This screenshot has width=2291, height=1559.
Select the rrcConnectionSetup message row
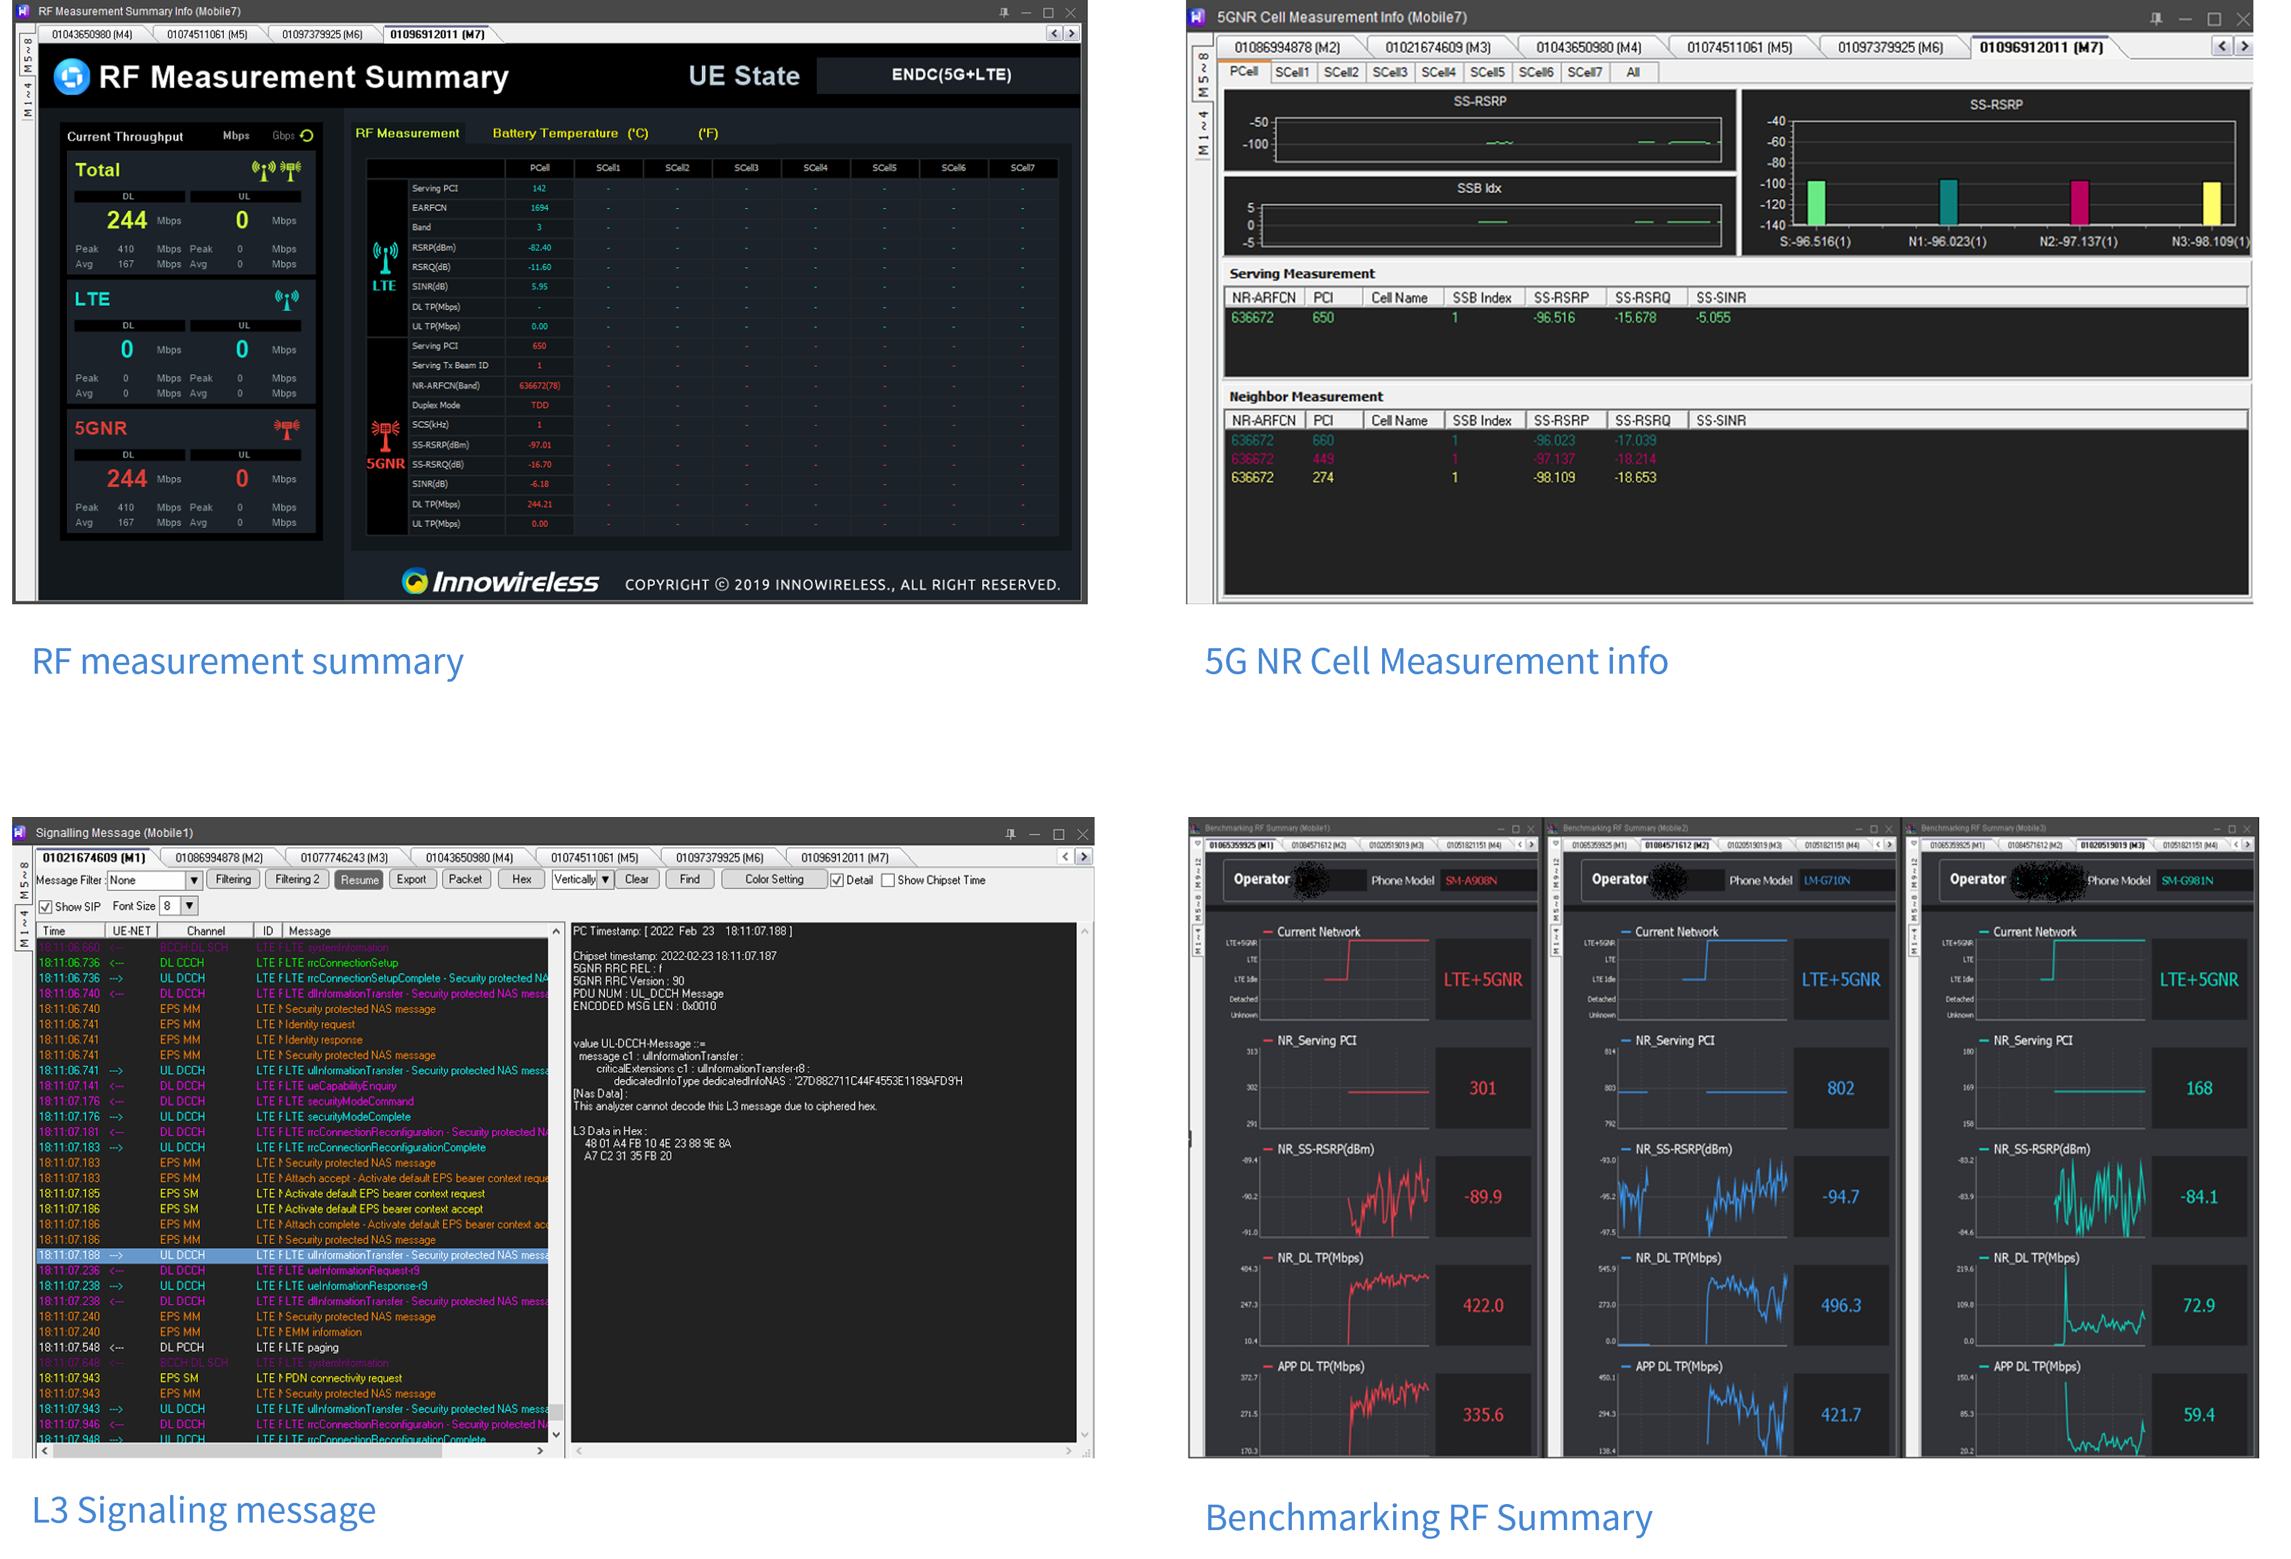[x=293, y=964]
